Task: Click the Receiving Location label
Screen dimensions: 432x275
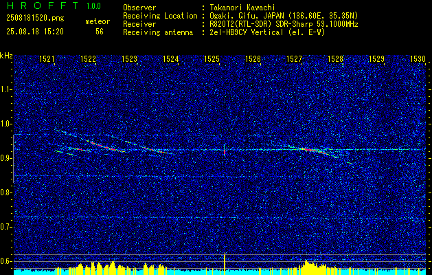Action: pos(160,16)
